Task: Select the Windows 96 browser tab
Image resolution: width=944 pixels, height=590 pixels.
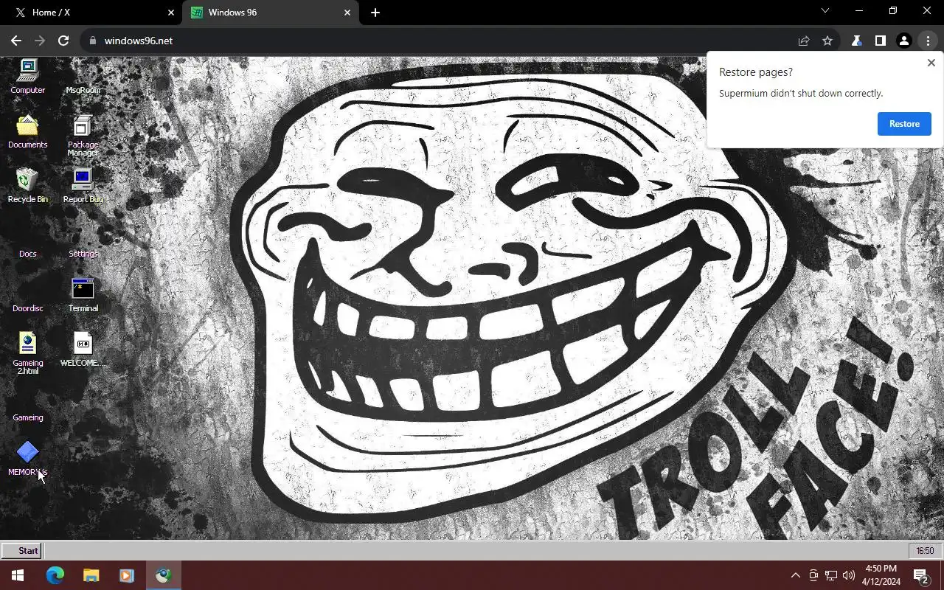Action: pos(269,13)
